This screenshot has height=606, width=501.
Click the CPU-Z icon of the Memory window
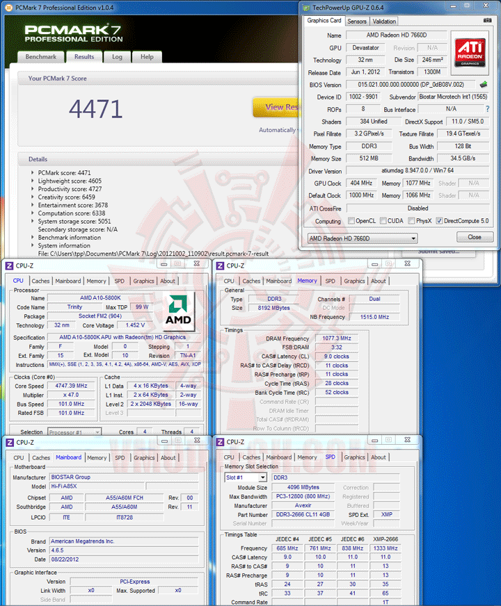(220, 265)
